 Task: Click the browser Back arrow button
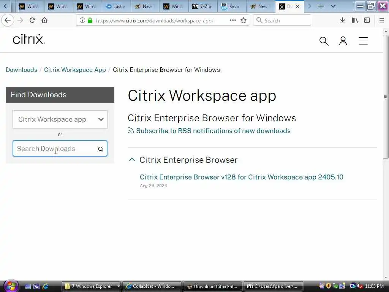(x=8, y=21)
